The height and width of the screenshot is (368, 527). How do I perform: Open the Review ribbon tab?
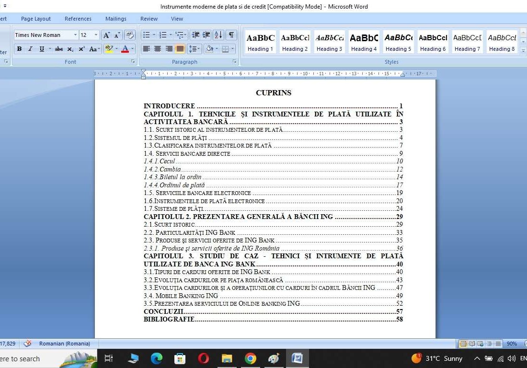149,19
